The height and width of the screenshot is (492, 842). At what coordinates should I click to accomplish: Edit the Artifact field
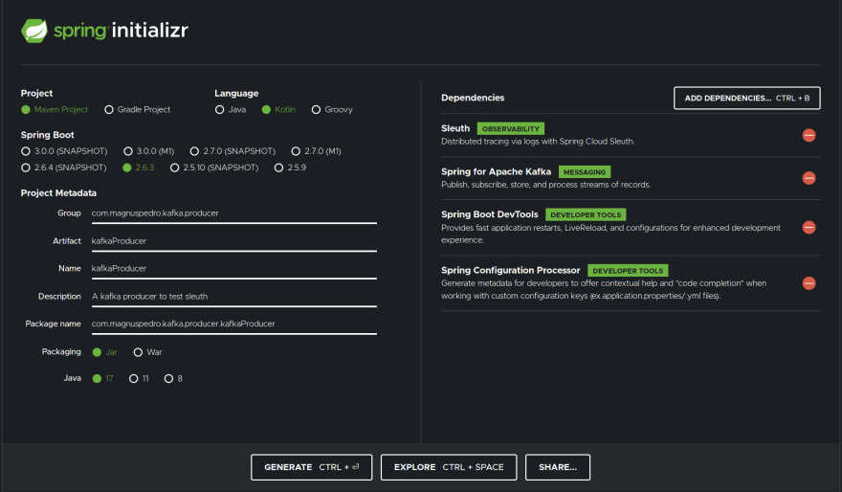(234, 241)
